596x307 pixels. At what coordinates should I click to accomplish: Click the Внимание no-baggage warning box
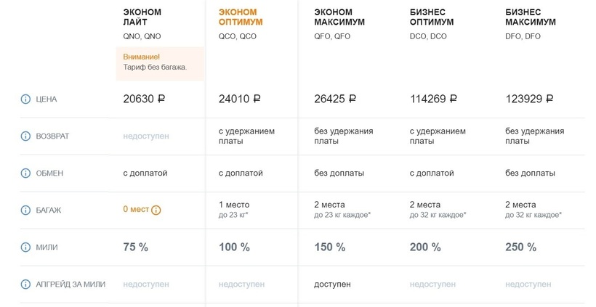pyautogui.click(x=160, y=62)
